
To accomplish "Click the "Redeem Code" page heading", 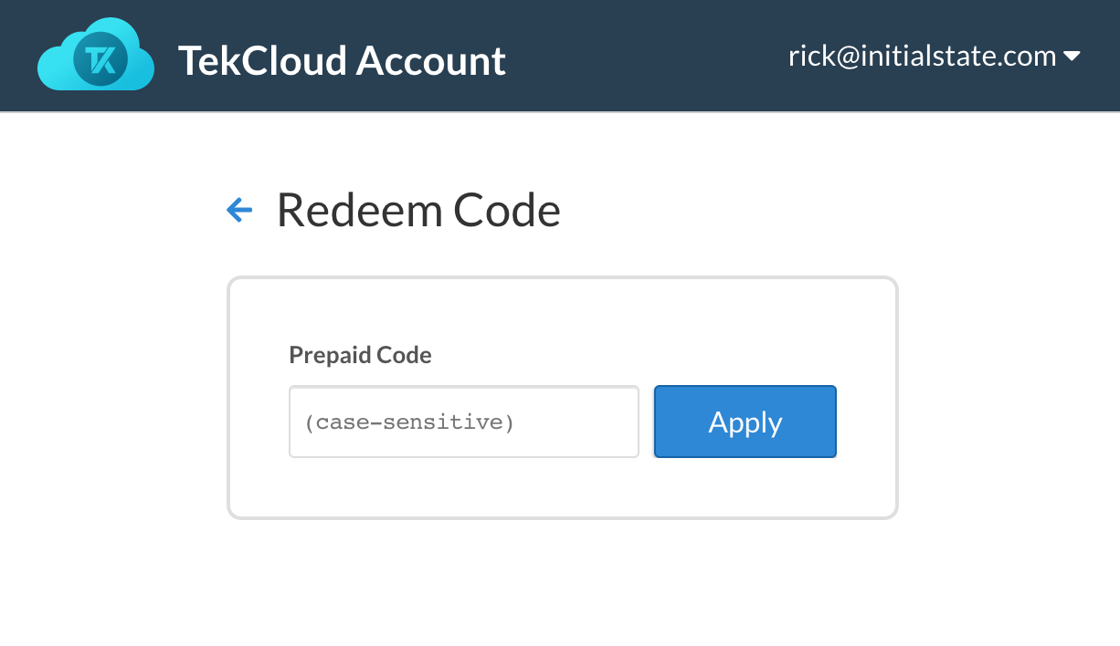I will coord(418,211).
